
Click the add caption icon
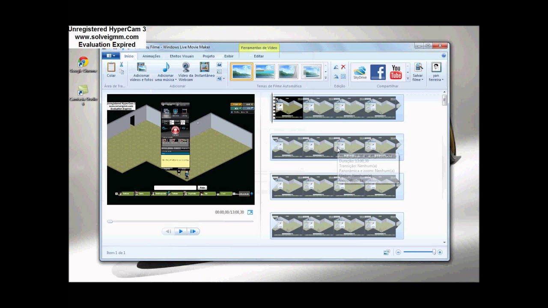pyautogui.click(x=219, y=71)
